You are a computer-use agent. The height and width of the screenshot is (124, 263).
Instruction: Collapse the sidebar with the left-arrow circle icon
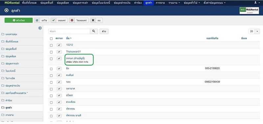coord(40,28)
